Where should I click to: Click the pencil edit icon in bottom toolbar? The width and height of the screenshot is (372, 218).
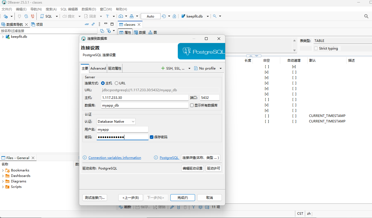[172, 207]
